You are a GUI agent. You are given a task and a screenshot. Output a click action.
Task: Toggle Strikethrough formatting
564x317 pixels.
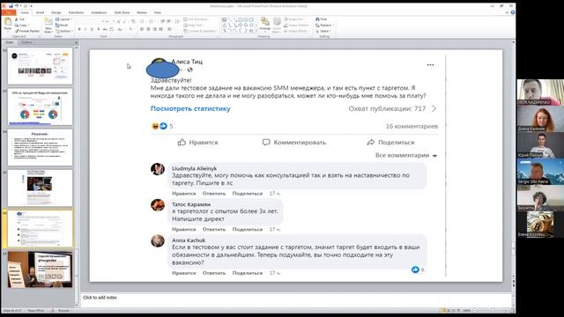tap(105, 29)
